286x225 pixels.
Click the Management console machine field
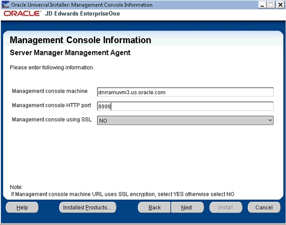click(x=185, y=92)
